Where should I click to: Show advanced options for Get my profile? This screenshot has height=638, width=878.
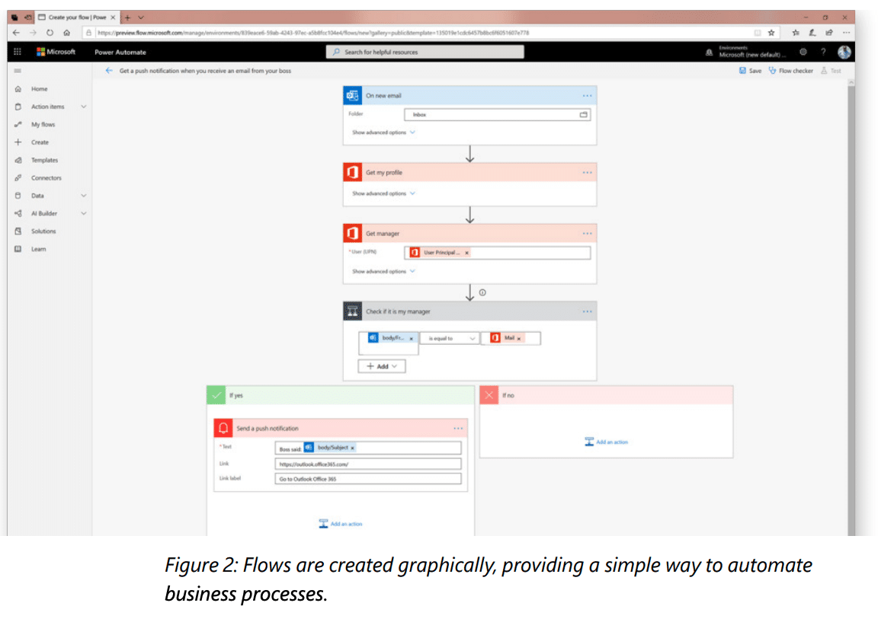tap(383, 193)
